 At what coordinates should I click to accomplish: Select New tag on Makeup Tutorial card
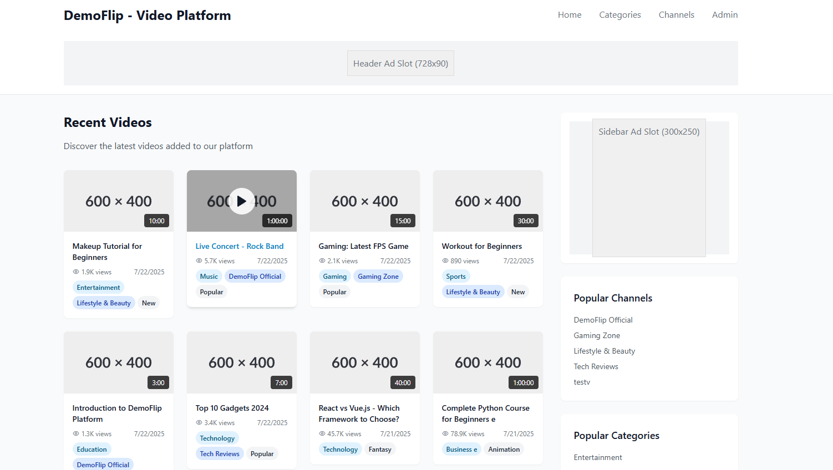click(149, 303)
